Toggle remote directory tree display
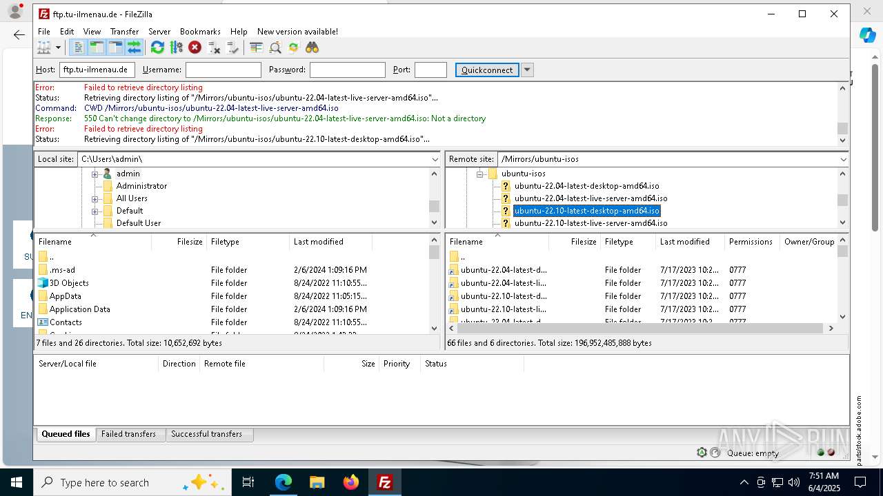Viewport: 883px width, 496px height. pyautogui.click(x=115, y=48)
